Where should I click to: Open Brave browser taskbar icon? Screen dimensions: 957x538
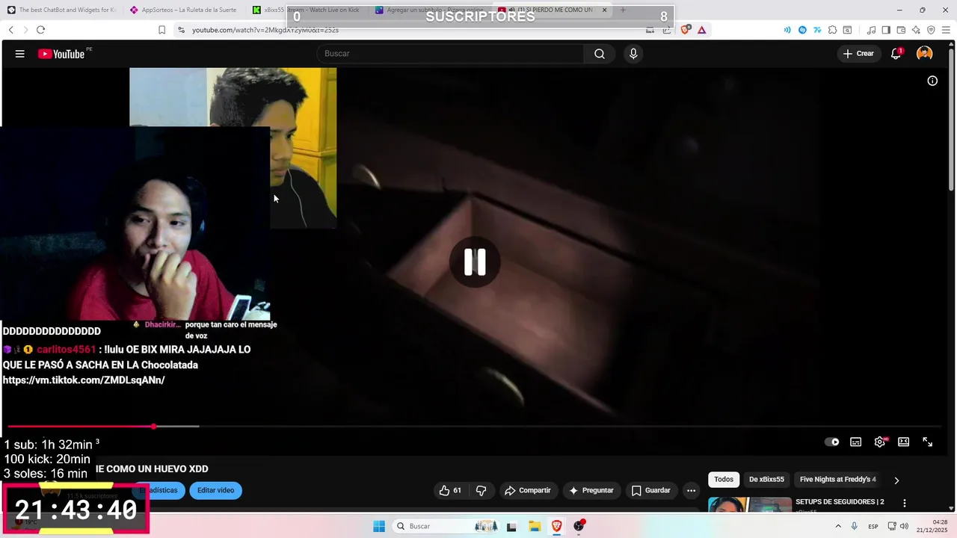point(557,526)
